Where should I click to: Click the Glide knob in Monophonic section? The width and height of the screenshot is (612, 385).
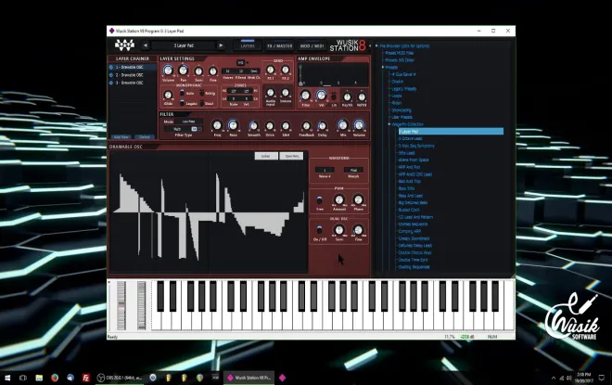pyautogui.click(x=168, y=95)
